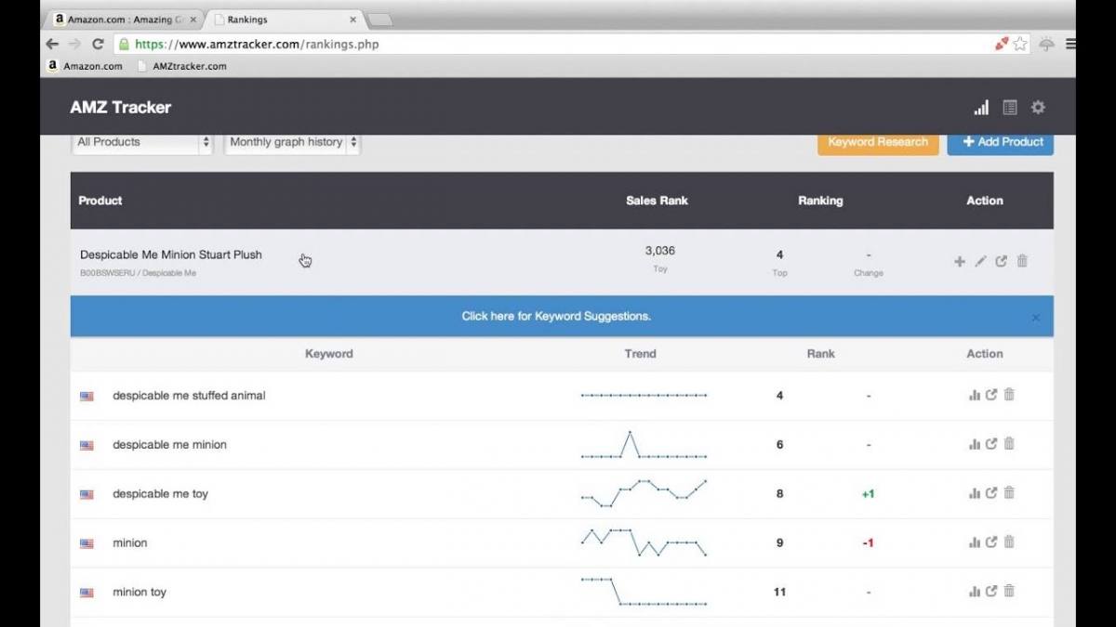Dismiss the keyword suggestions banner with the X

1035,317
